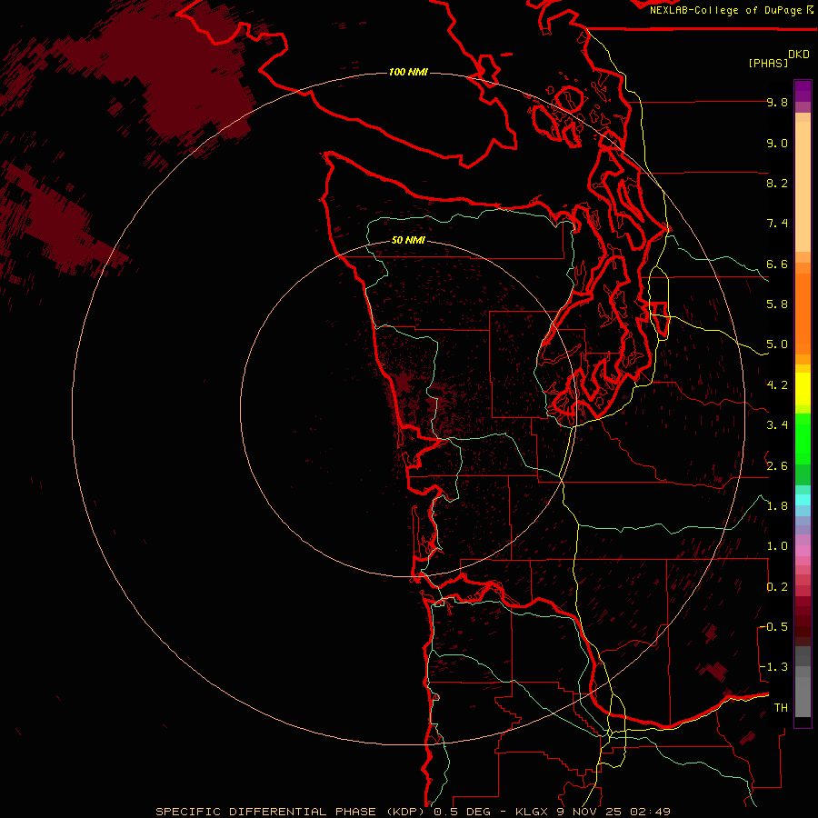Select the orange color bar segment

[803, 314]
